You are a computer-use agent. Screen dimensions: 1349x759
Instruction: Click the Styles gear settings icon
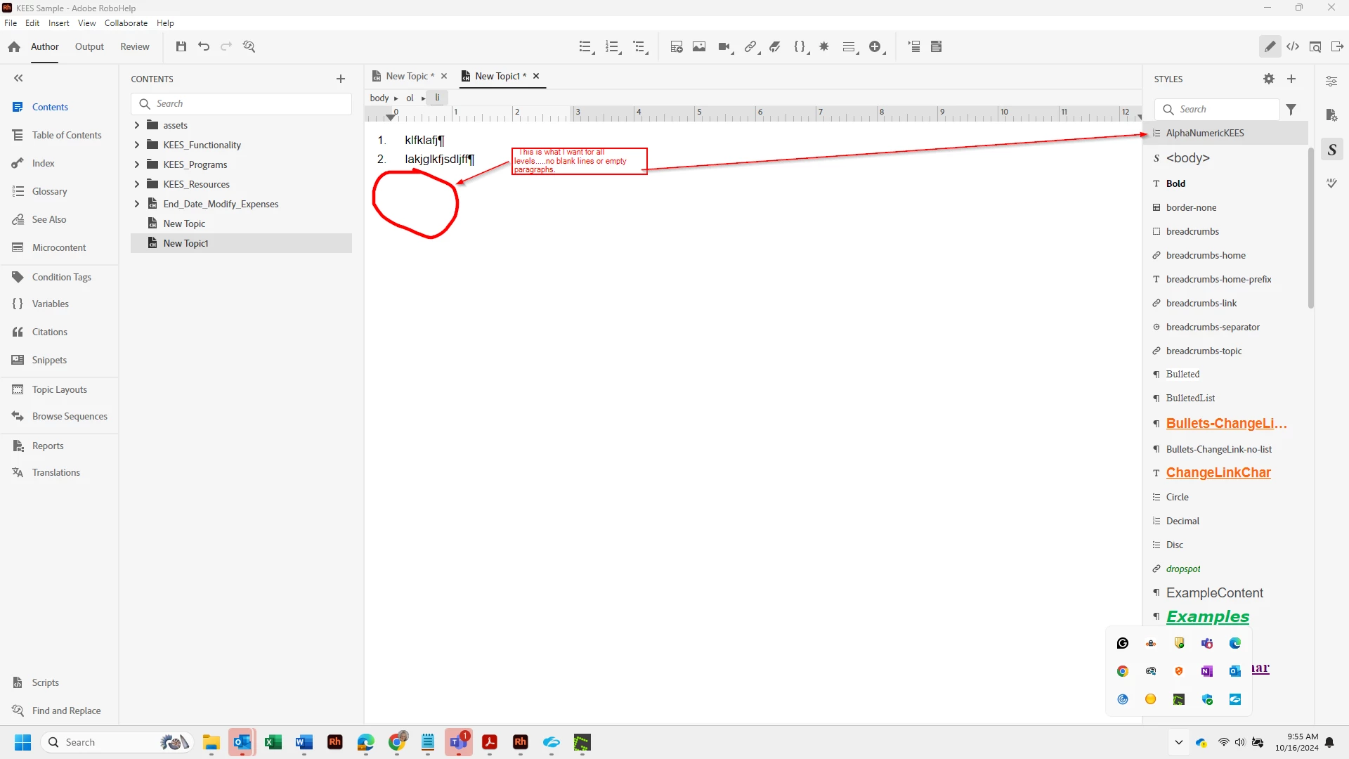coord(1268,79)
